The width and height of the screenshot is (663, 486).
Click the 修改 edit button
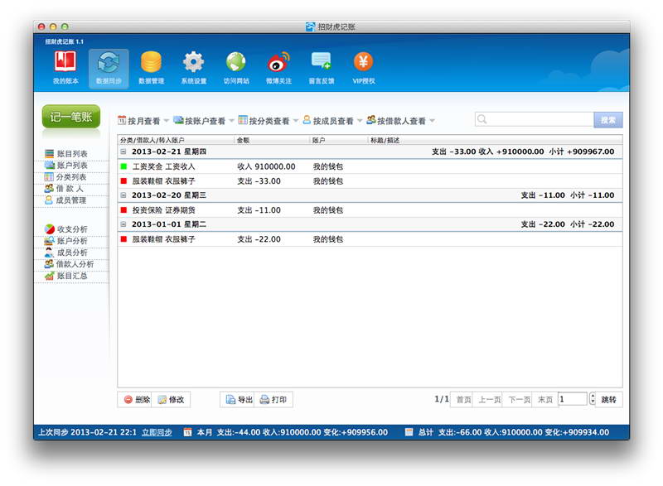[x=171, y=399]
